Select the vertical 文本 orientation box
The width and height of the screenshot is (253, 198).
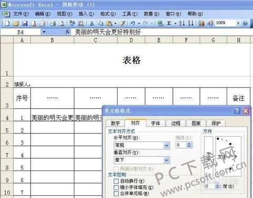click(x=209, y=156)
